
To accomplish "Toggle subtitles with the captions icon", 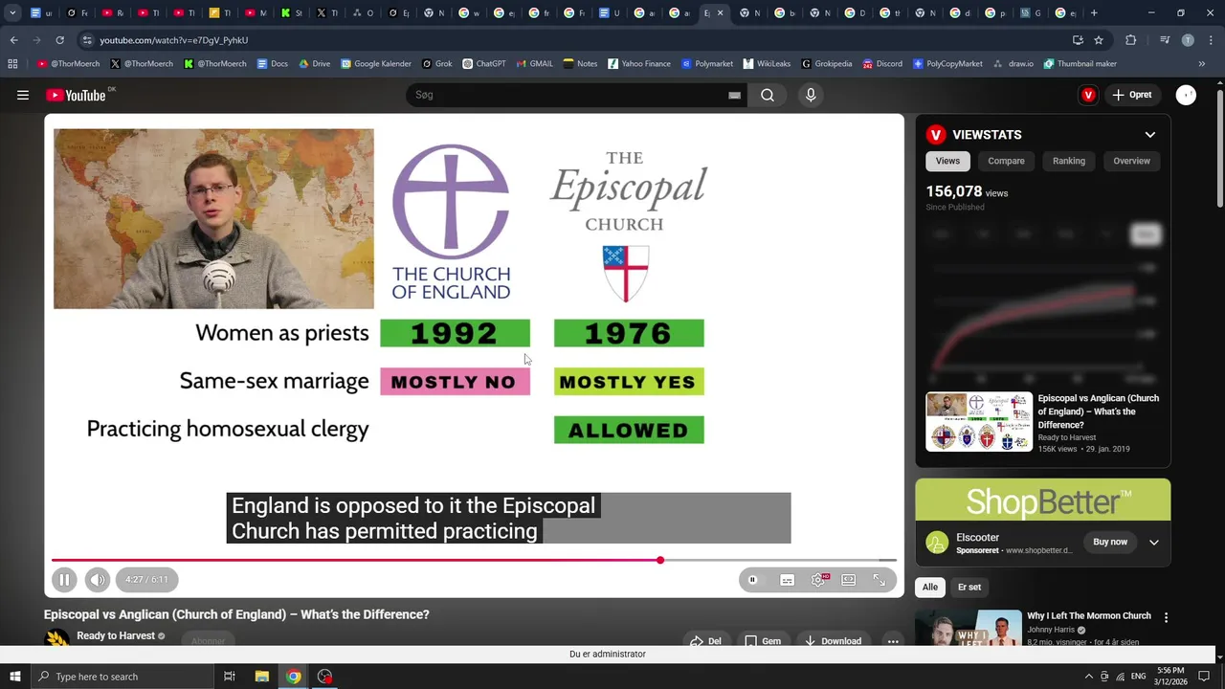I will (787, 580).
